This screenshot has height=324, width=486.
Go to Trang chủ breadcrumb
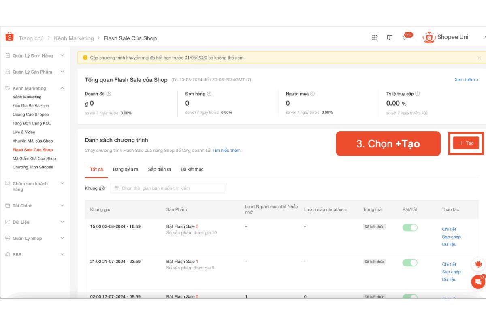[31, 38]
